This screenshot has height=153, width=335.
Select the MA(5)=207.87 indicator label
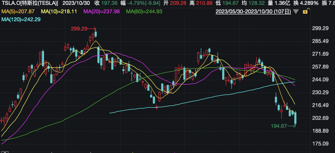pos(18,12)
